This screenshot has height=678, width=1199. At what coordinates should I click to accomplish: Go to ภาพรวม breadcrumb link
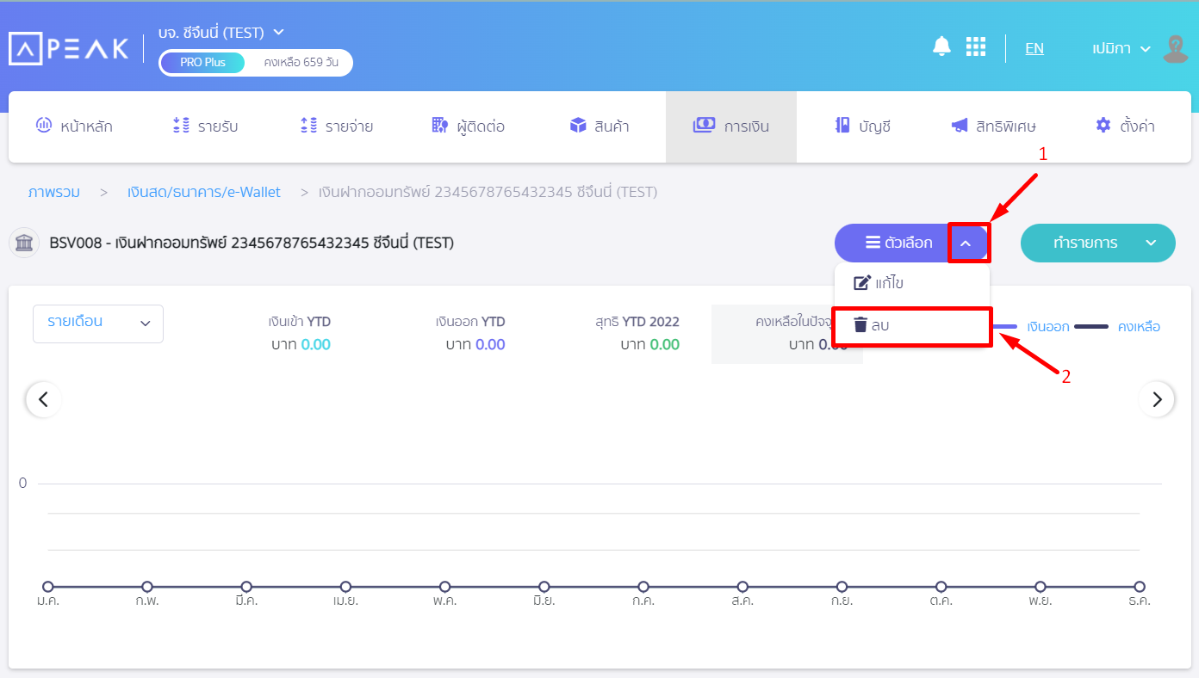click(54, 192)
